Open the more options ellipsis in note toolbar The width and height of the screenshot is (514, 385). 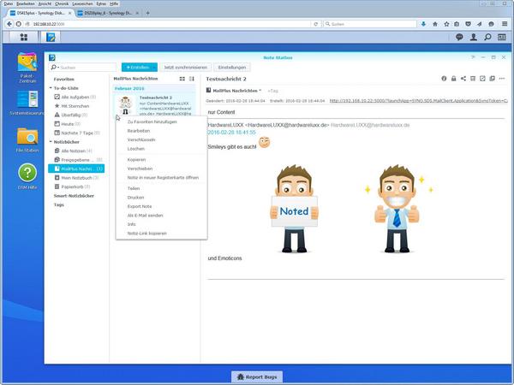(x=502, y=79)
